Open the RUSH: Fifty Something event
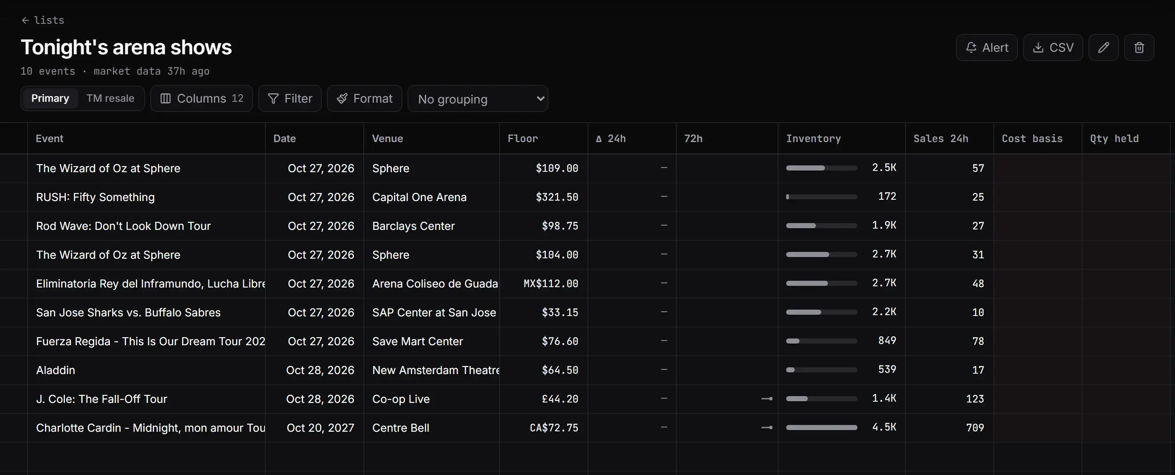The width and height of the screenshot is (1175, 475). [x=96, y=197]
